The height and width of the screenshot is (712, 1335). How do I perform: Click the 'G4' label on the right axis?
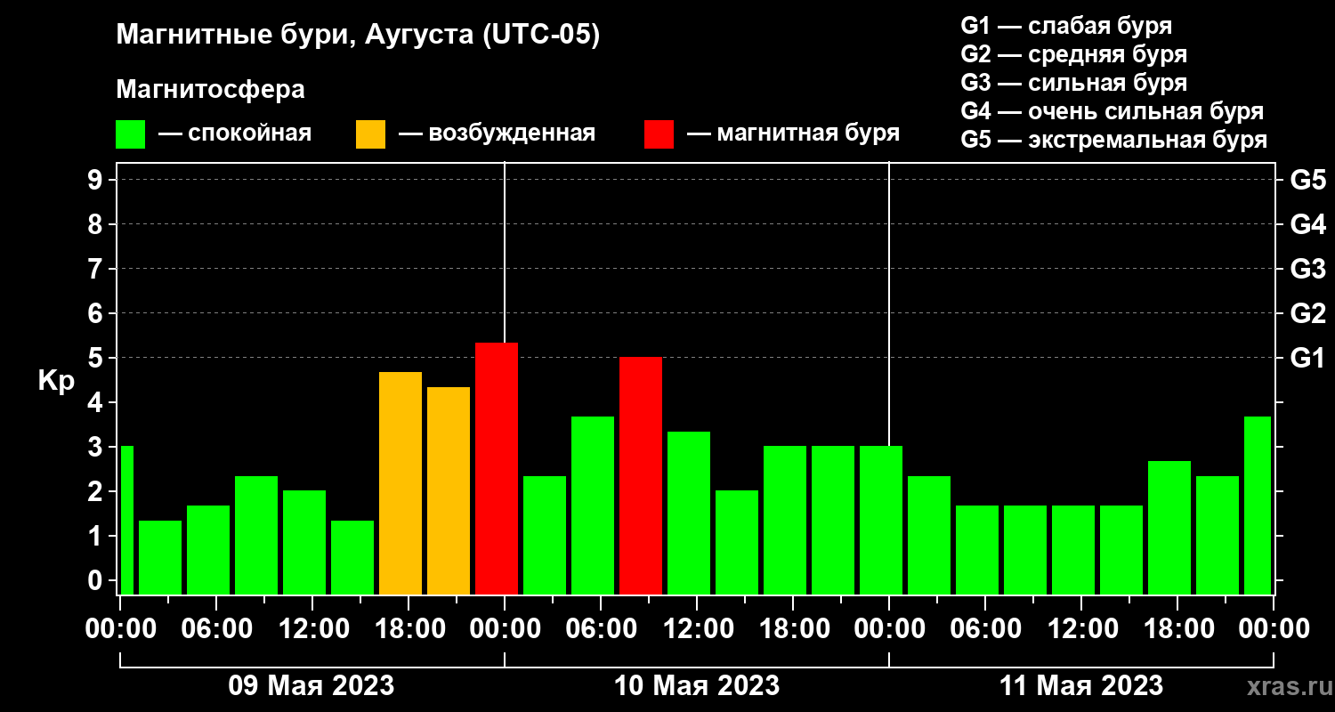tap(1307, 224)
